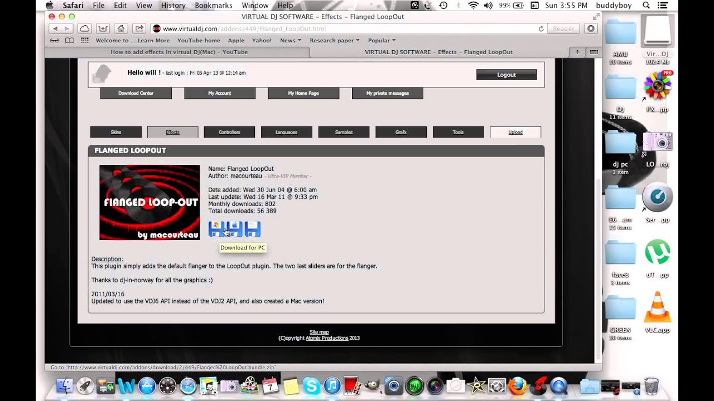
Task: Click the Download Center button
Action: pos(136,93)
